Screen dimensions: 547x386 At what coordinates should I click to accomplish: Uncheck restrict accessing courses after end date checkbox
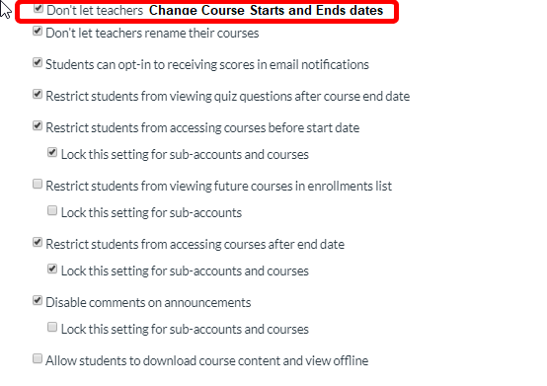point(38,242)
